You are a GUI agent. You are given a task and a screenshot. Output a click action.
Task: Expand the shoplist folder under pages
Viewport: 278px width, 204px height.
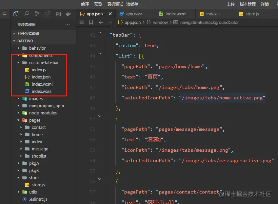[x=43, y=156]
